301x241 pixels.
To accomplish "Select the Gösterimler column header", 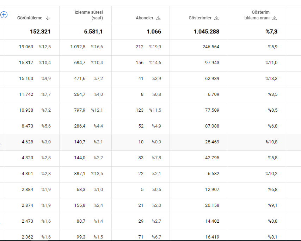I will [200, 18].
